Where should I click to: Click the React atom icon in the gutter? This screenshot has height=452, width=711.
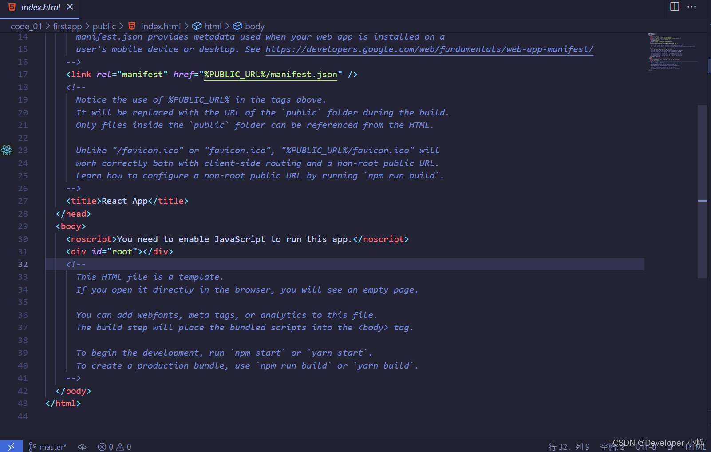pyautogui.click(x=7, y=151)
